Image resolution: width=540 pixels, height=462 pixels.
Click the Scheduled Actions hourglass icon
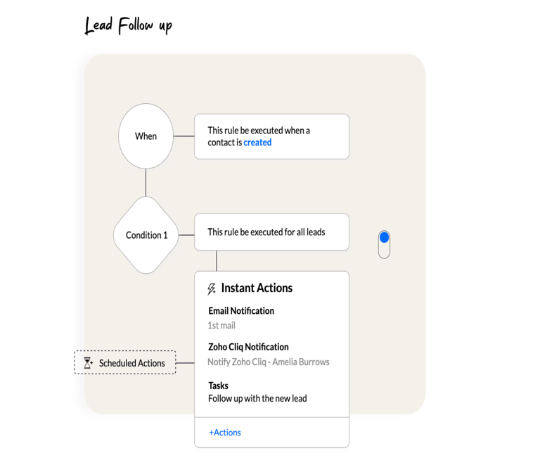point(88,363)
